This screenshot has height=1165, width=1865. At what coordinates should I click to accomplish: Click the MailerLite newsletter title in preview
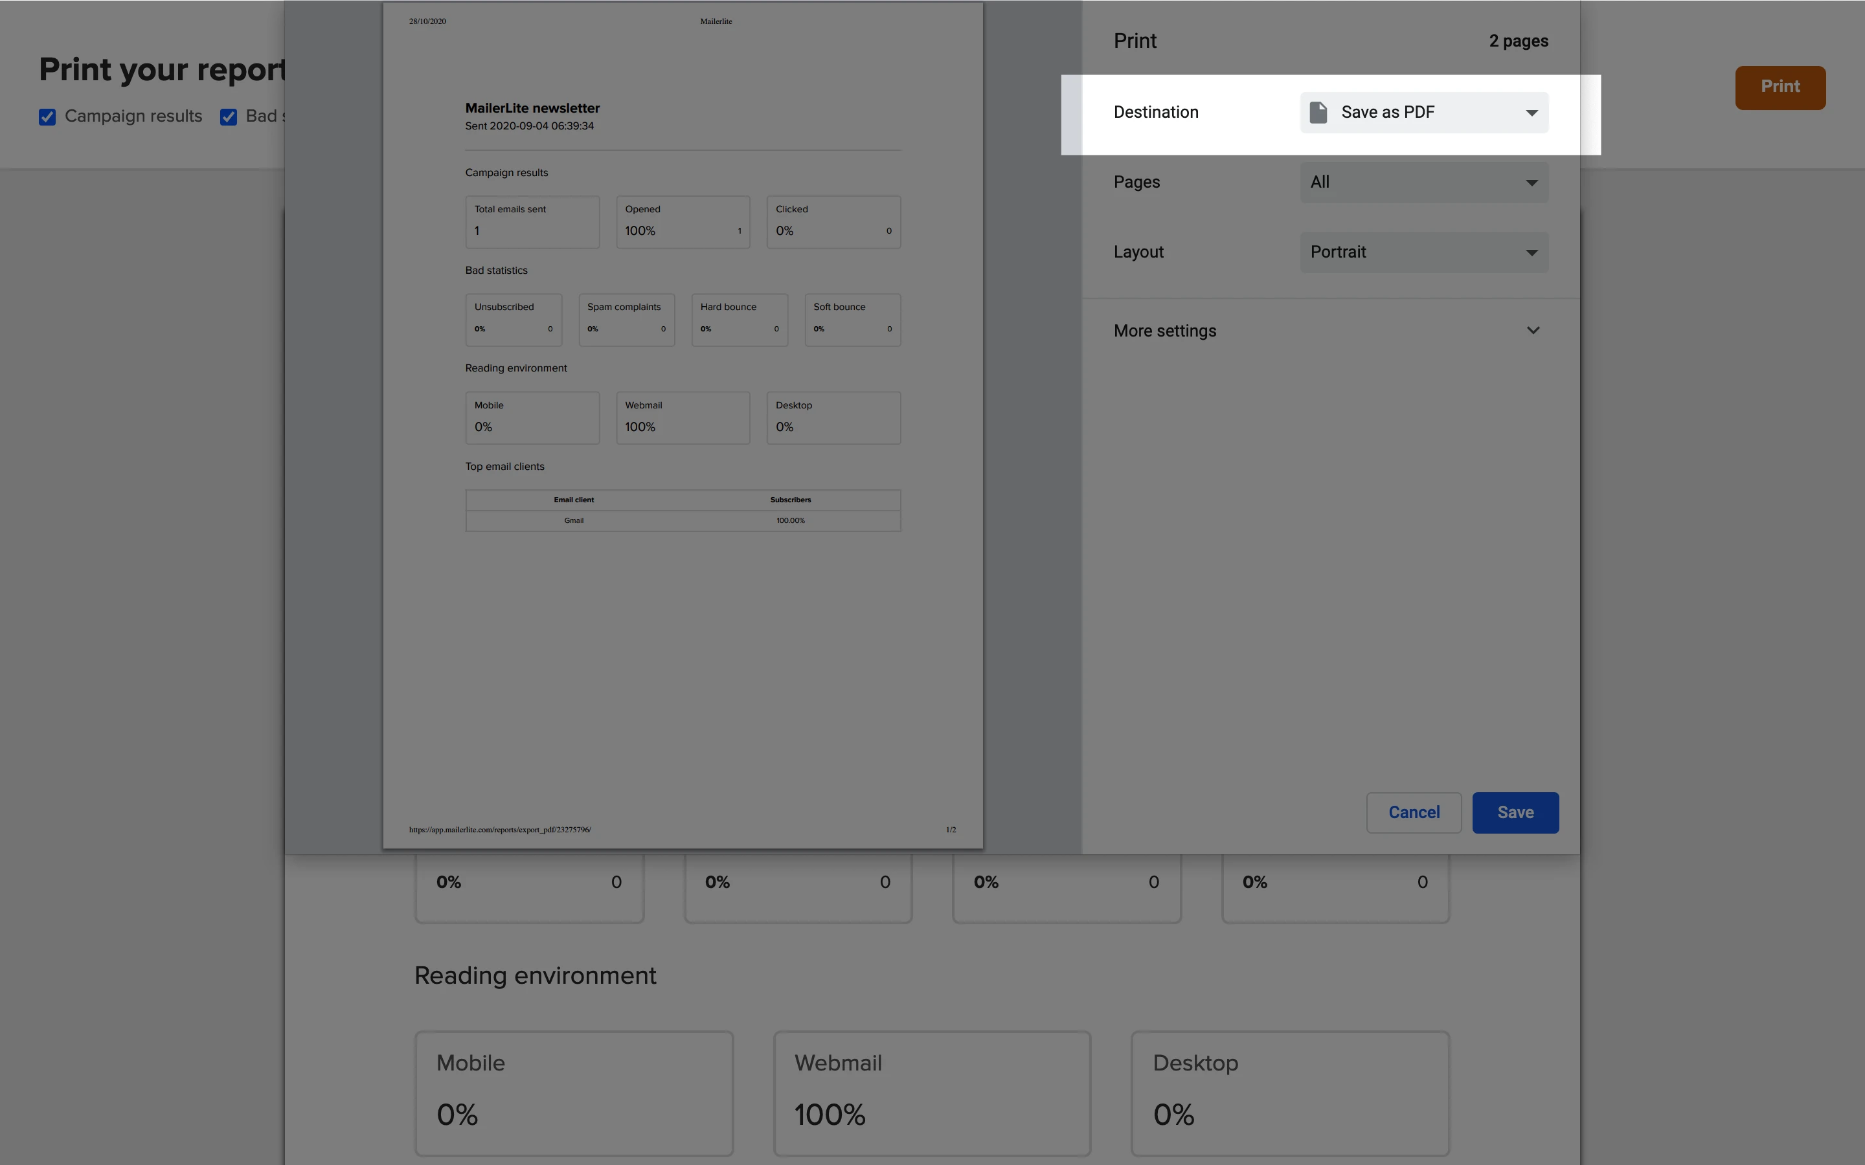point(532,109)
